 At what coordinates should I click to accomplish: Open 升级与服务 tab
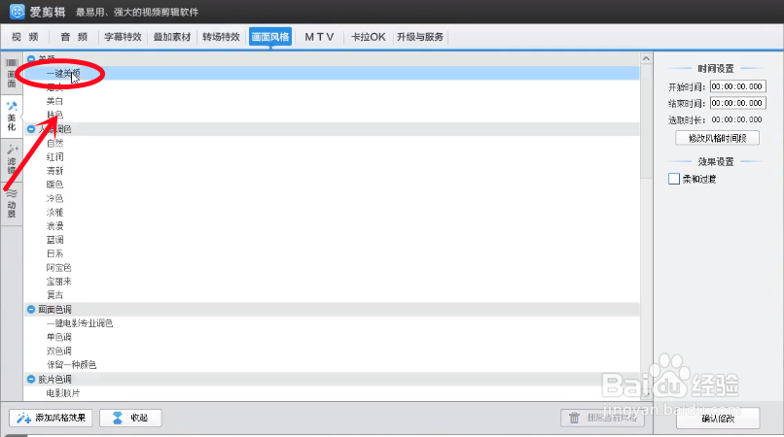point(420,37)
